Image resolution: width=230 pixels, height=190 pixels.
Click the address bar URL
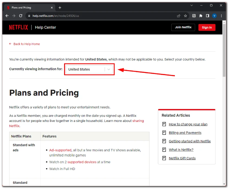(x=56, y=16)
